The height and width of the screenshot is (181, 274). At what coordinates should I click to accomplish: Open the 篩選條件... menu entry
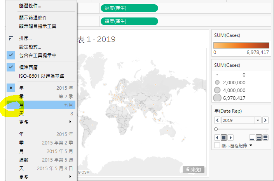(41, 6)
